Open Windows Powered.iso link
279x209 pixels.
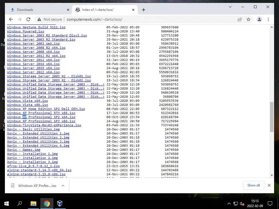coord(26,31)
